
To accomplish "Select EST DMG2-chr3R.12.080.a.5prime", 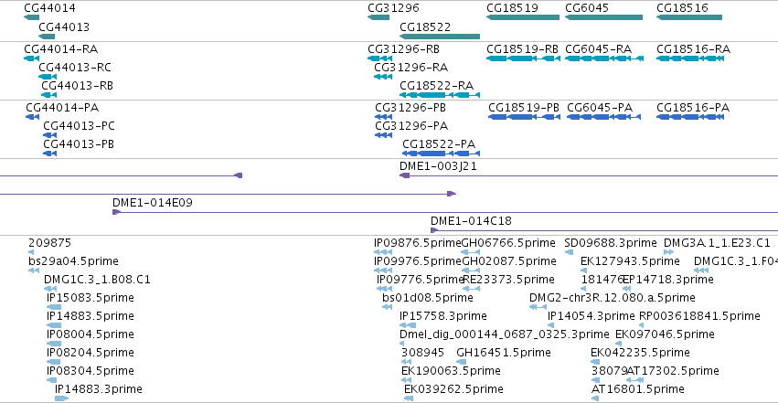I will [x=538, y=307].
